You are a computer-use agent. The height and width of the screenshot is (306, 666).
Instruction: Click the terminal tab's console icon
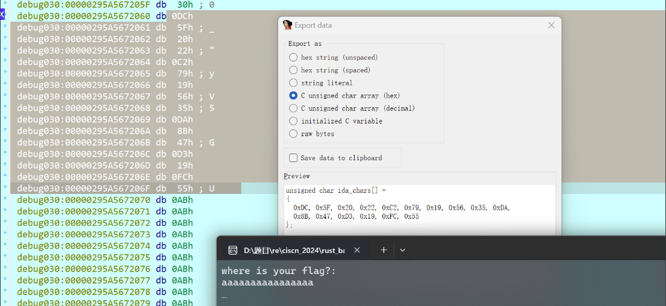click(x=232, y=250)
